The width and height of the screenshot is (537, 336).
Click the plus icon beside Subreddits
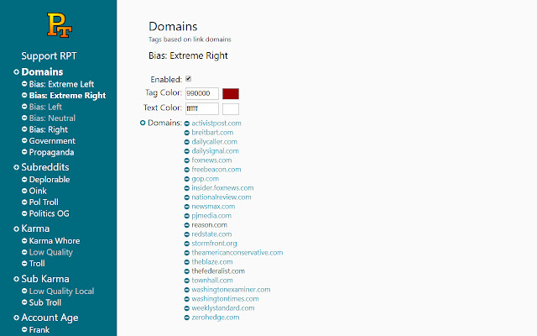(16, 167)
